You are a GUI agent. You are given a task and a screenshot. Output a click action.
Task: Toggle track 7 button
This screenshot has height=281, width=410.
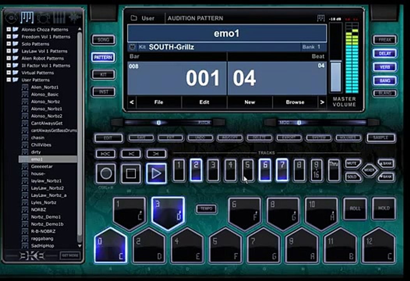point(282,170)
